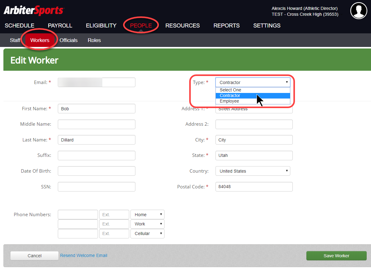Go to the PAYROLL section
The height and width of the screenshot is (269, 371).
[x=60, y=26]
